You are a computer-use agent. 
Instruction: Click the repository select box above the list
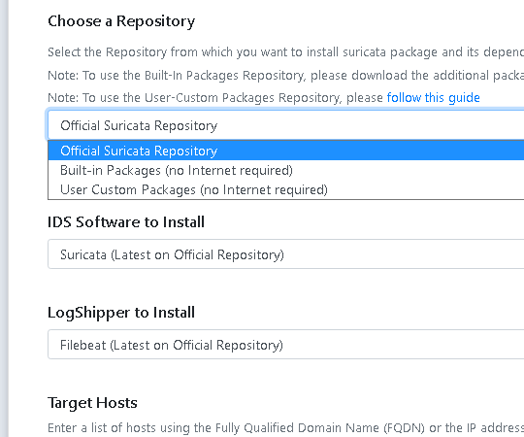[285, 125]
